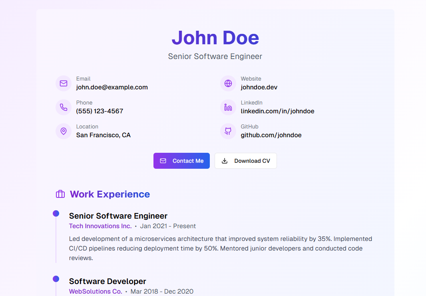Open linkedin.com/in/johndoe profile link
Screen dimensions: 426x296
[x=277, y=111]
